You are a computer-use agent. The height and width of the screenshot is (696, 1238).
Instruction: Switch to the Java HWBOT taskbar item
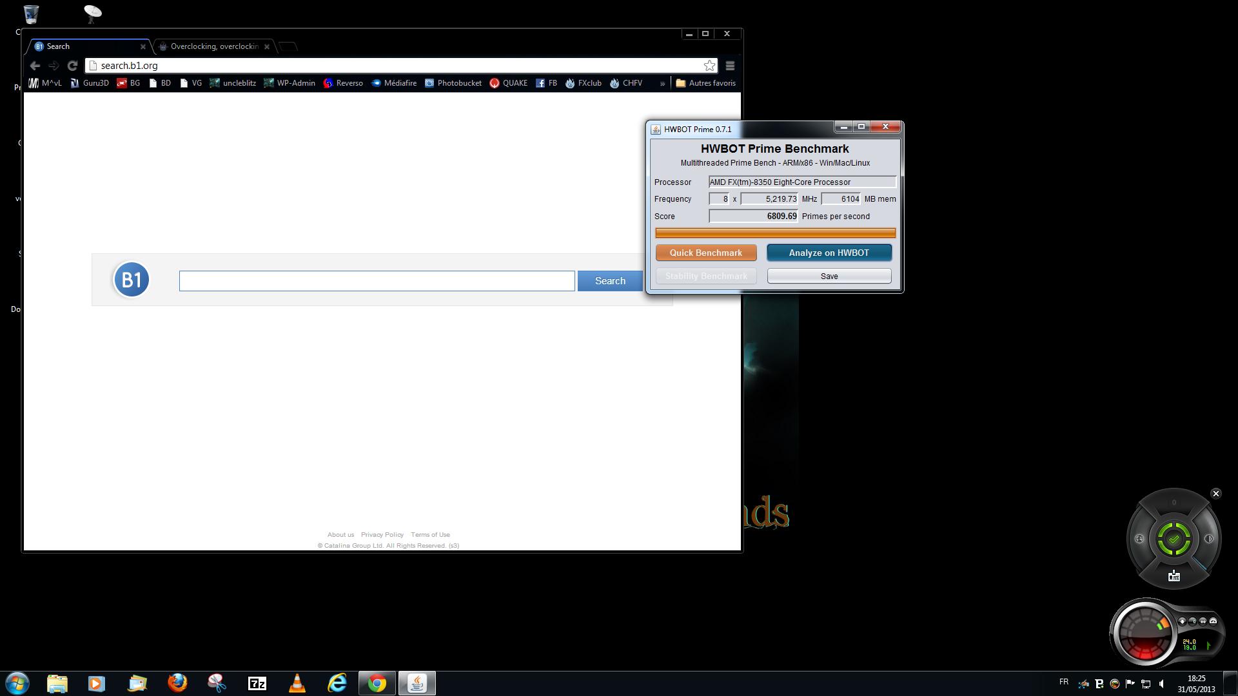(x=417, y=683)
